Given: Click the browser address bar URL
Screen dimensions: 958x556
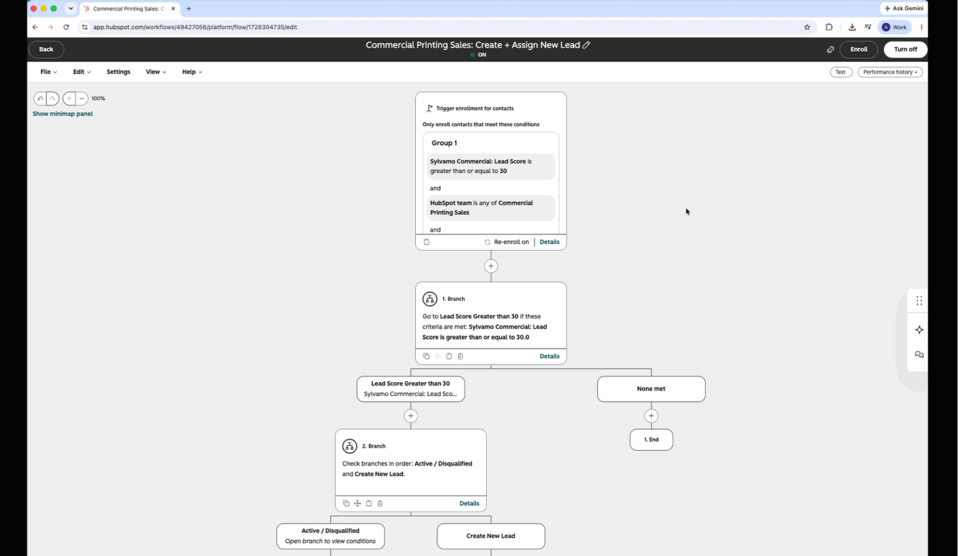Looking at the screenshot, I should [195, 27].
